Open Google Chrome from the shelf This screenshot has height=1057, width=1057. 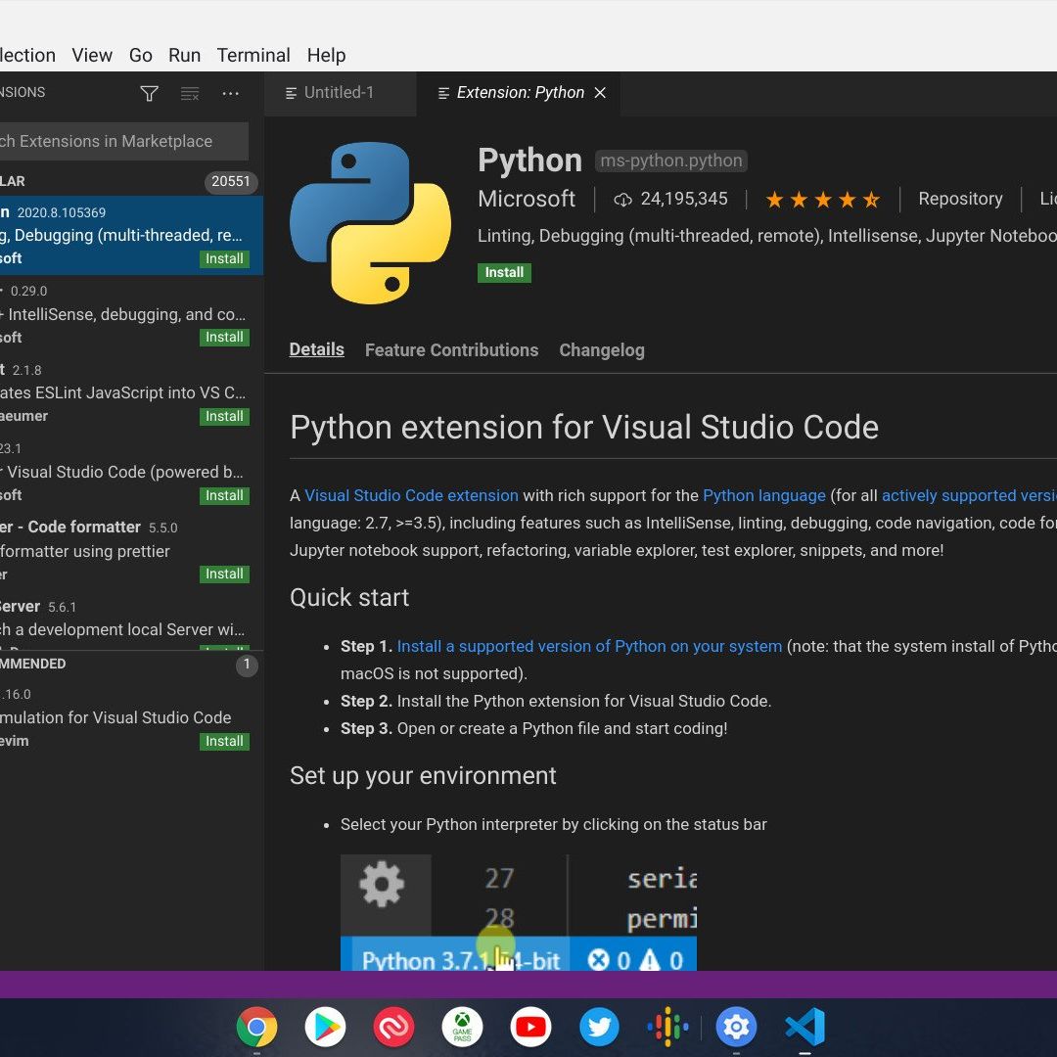coord(256,1027)
